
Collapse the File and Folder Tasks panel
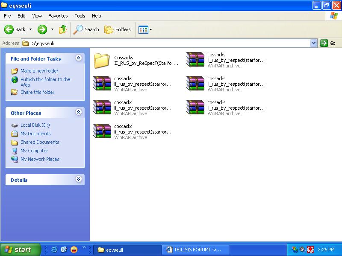79,58
